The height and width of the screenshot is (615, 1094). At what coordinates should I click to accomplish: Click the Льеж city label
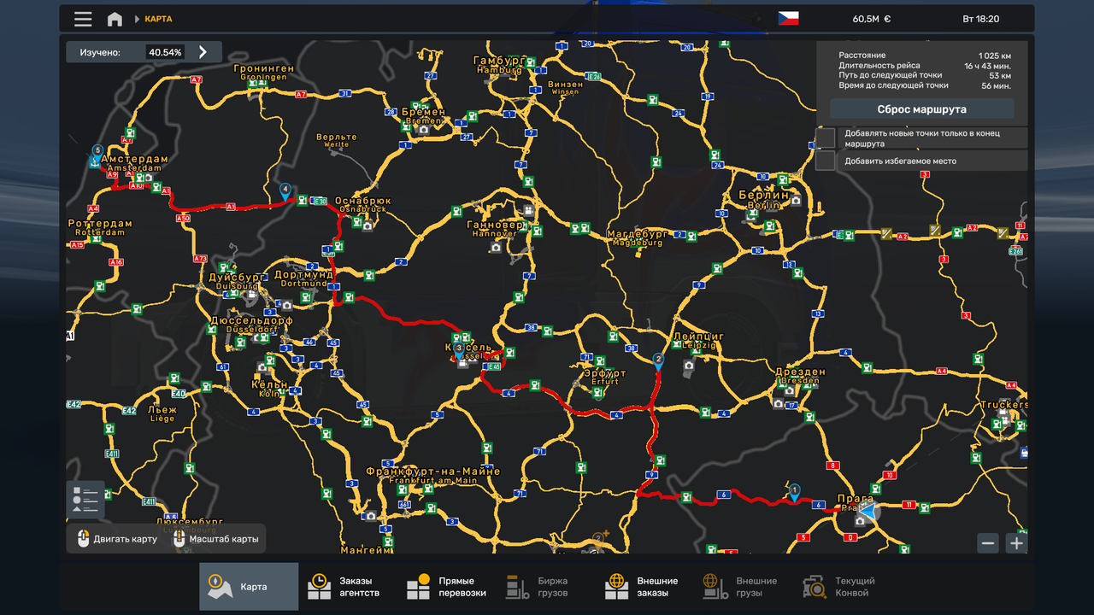click(x=162, y=410)
